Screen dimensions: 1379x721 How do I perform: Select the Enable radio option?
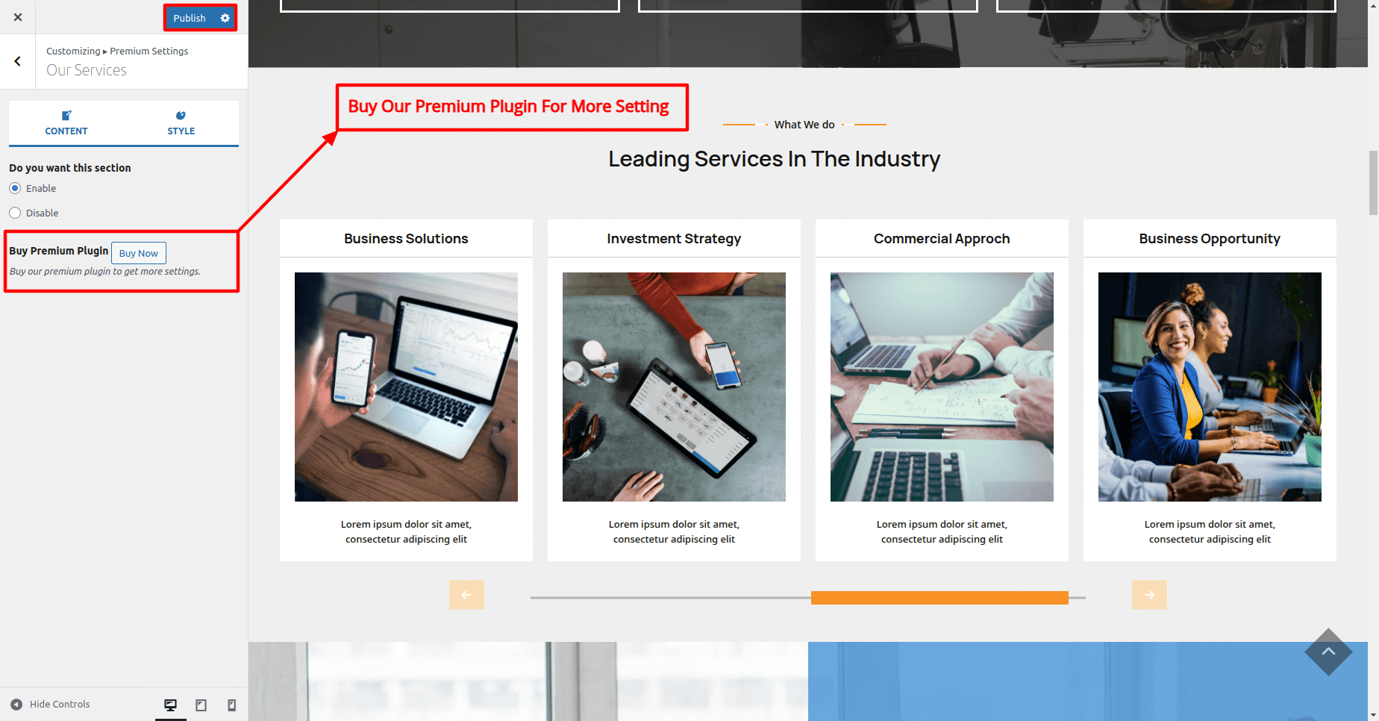(x=15, y=188)
